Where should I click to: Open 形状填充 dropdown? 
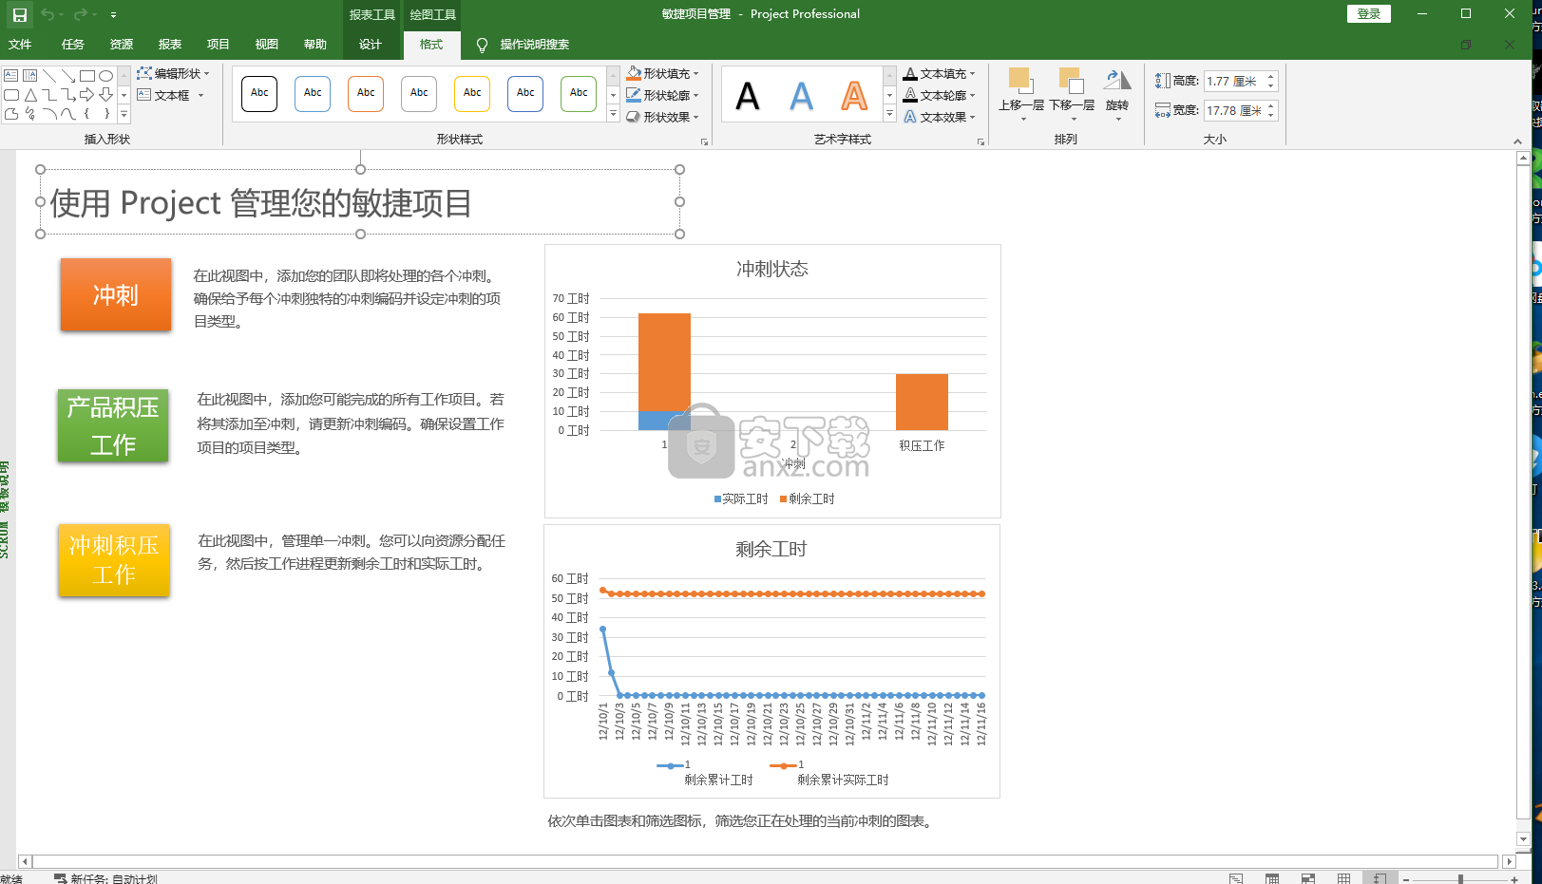[x=662, y=73]
